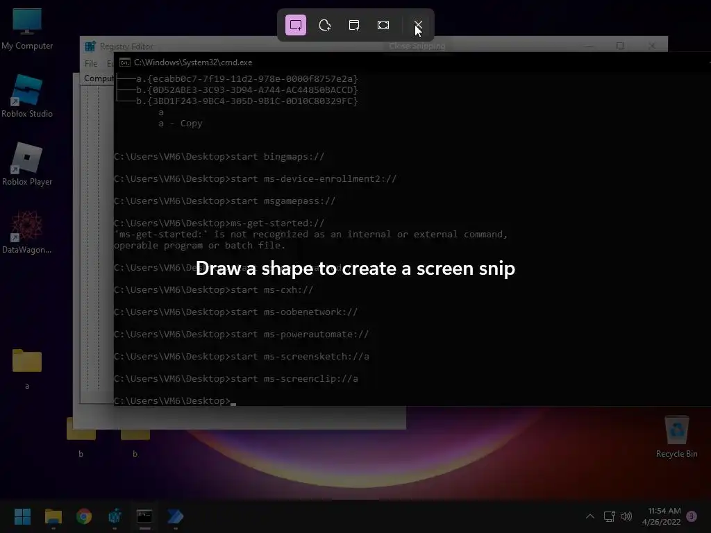The width and height of the screenshot is (711, 533).
Task: Switch to Command Prompt taskbar icon
Action: point(144,516)
